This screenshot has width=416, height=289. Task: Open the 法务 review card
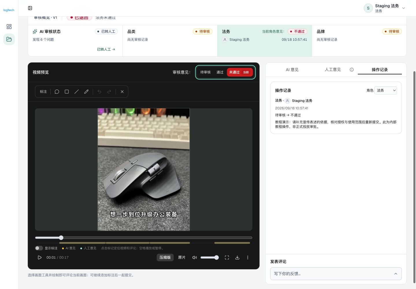[x=265, y=41]
